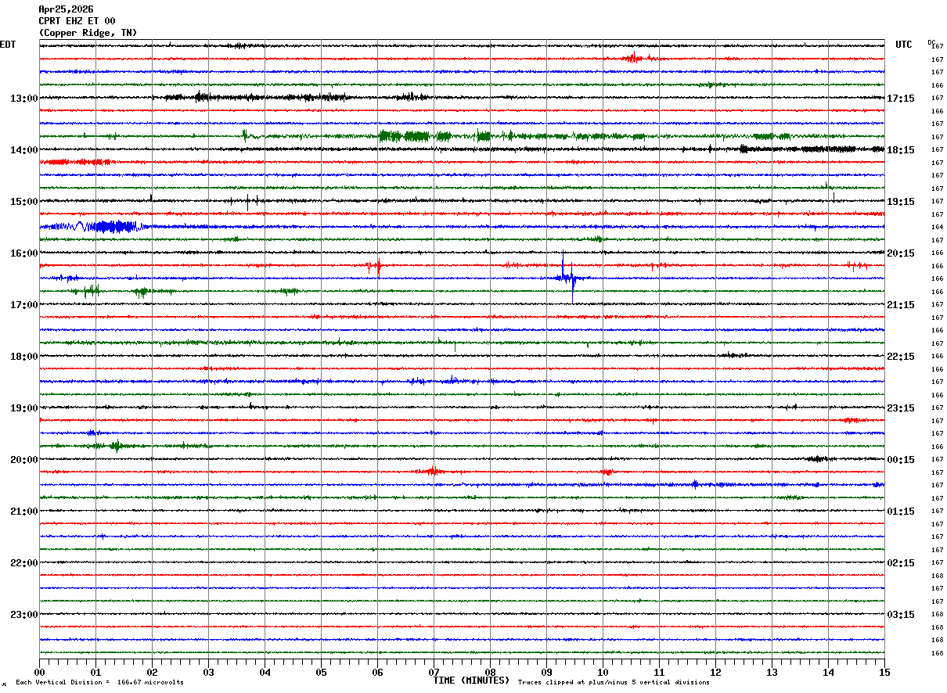
Task: Click the EDT timezone header
Action: 8,45
